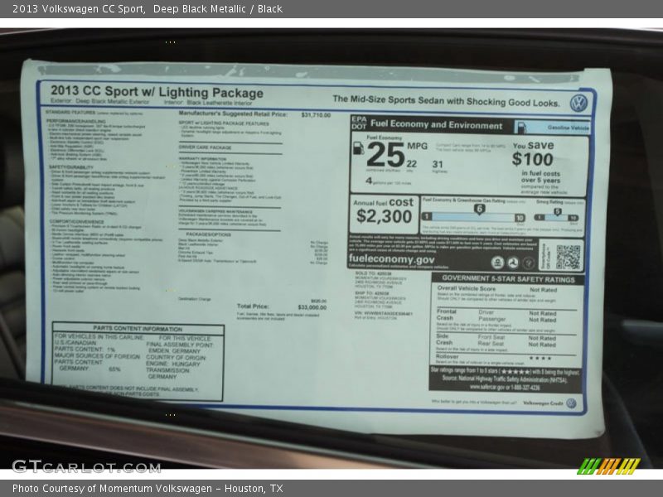Viewport: 663px width, 497px height.
Task: Click the bottom caption "Photo Courtesy of Momentum Volkswagen – Houston, TX"
Action: 148,489
